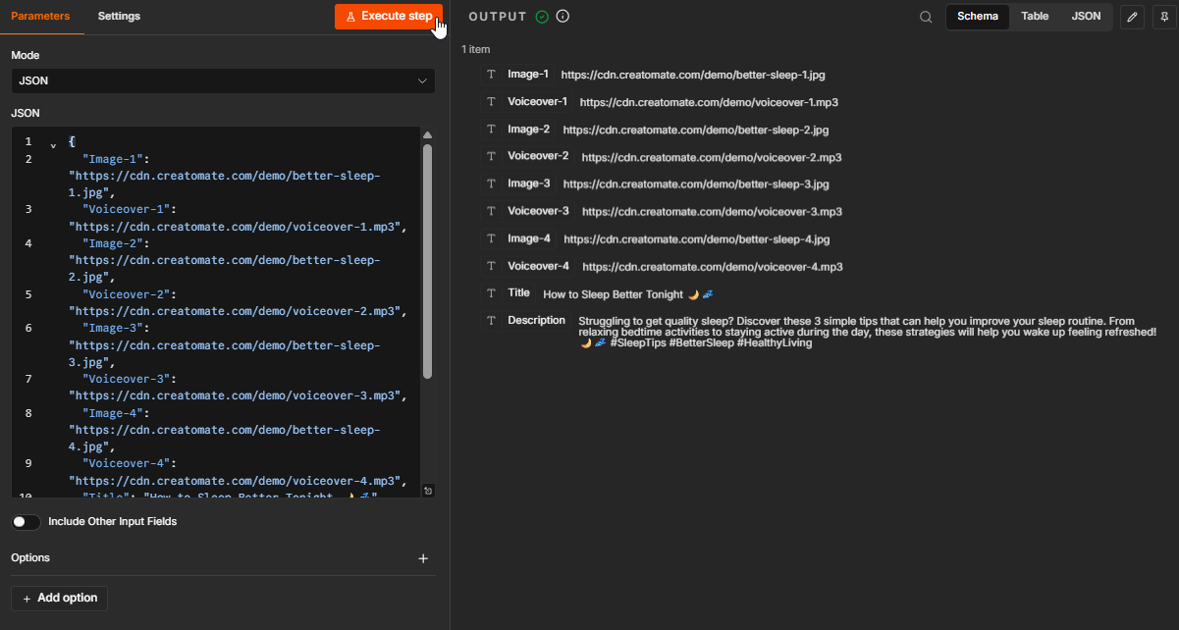1179x630 pixels.
Task: Click the 1 item count label
Action: (x=475, y=49)
